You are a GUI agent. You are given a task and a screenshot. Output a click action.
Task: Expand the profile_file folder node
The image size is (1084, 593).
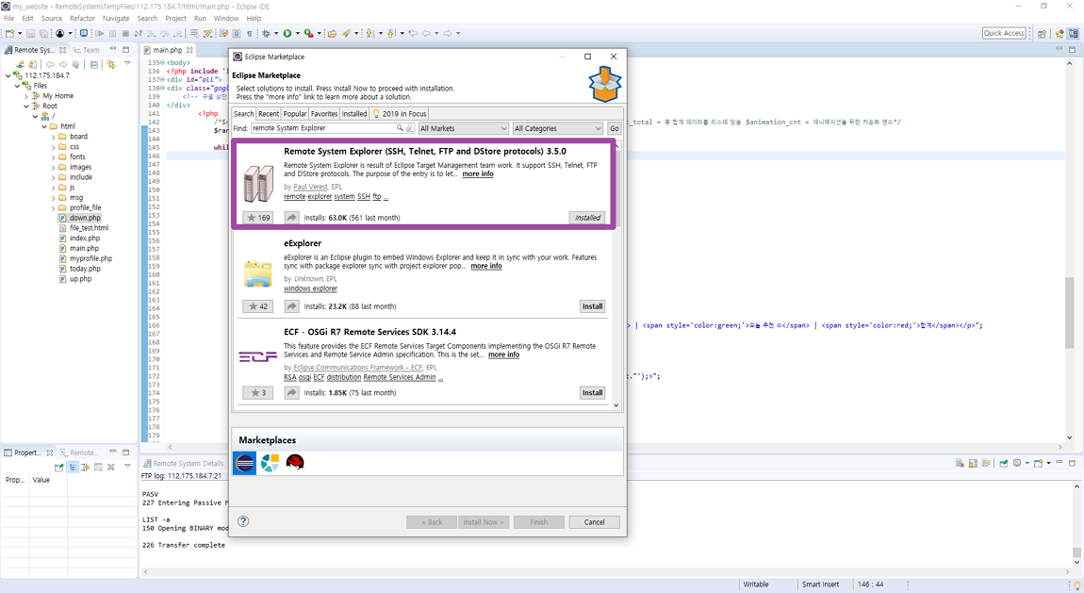(x=53, y=208)
